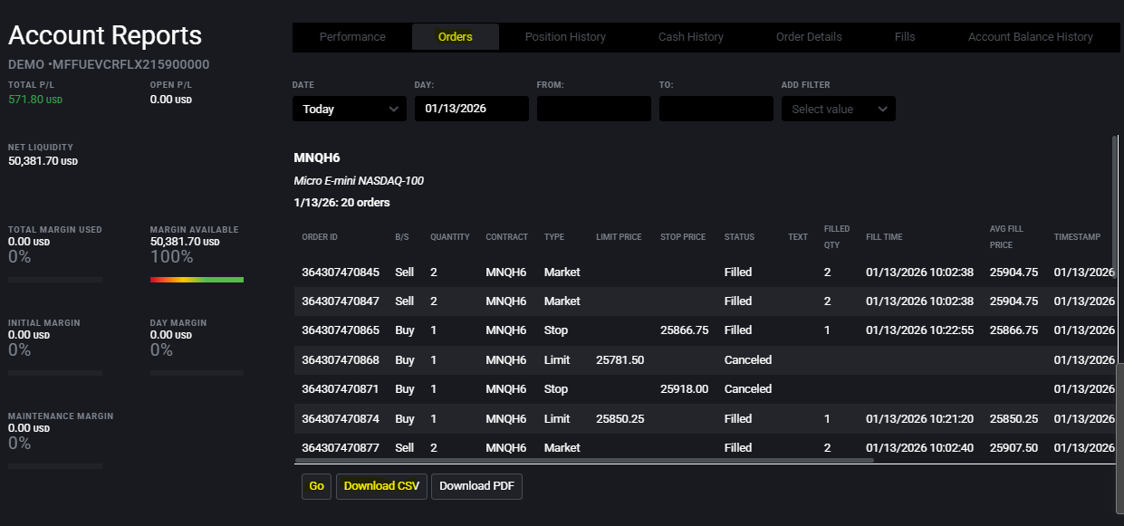Open the Account Balance History tab
The width and height of the screenshot is (1124, 526).
click(x=1030, y=37)
